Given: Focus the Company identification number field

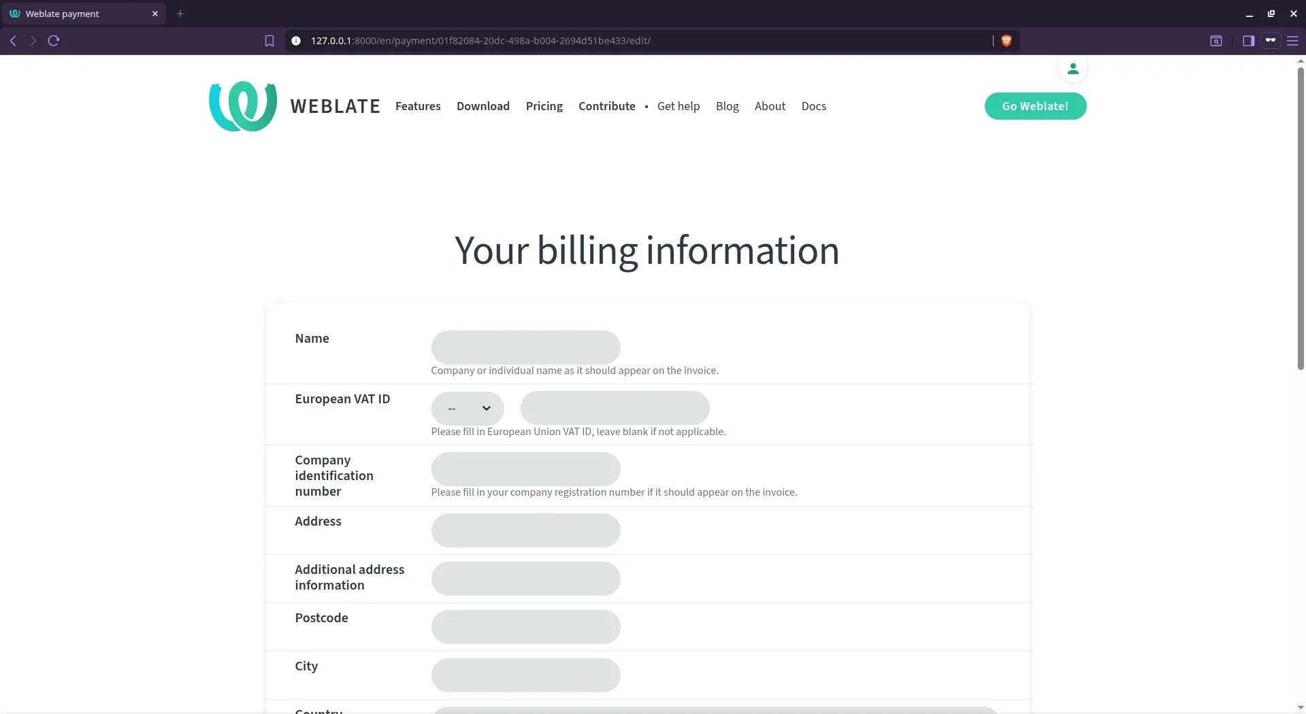Looking at the screenshot, I should click(x=525, y=469).
